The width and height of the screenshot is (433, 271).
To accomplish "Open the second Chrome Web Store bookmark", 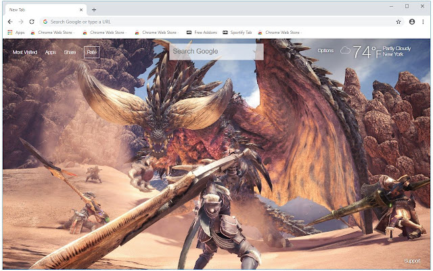I will pos(104,33).
